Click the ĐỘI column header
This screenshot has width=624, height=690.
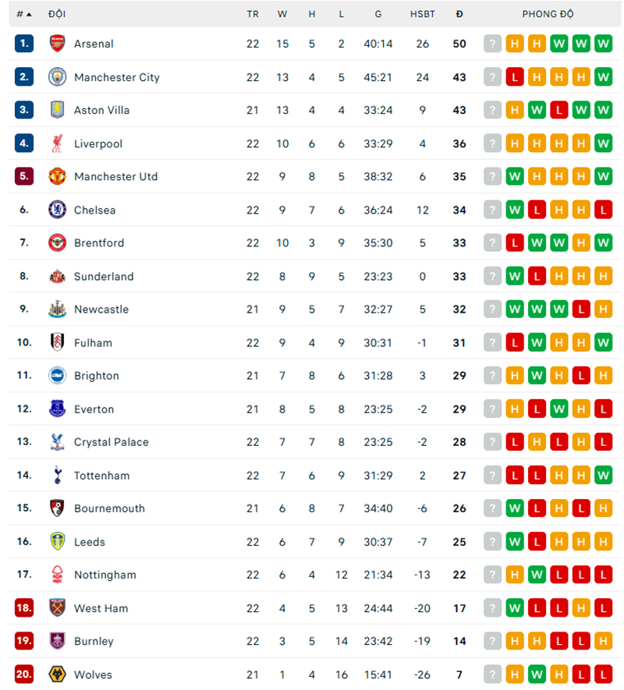pyautogui.click(x=57, y=13)
